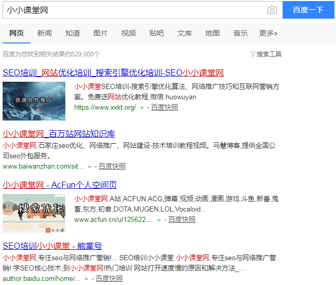Click the 百度一下 search button
The image size is (336, 285).
pos(309,10)
